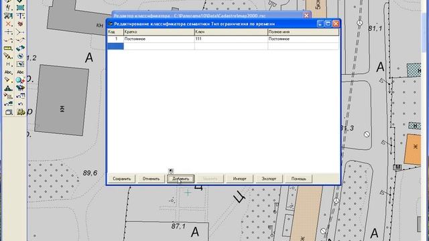The height and width of the screenshot is (241, 429).
Task: Select the teal filled rectangle tool
Action: click(x=20, y=7)
